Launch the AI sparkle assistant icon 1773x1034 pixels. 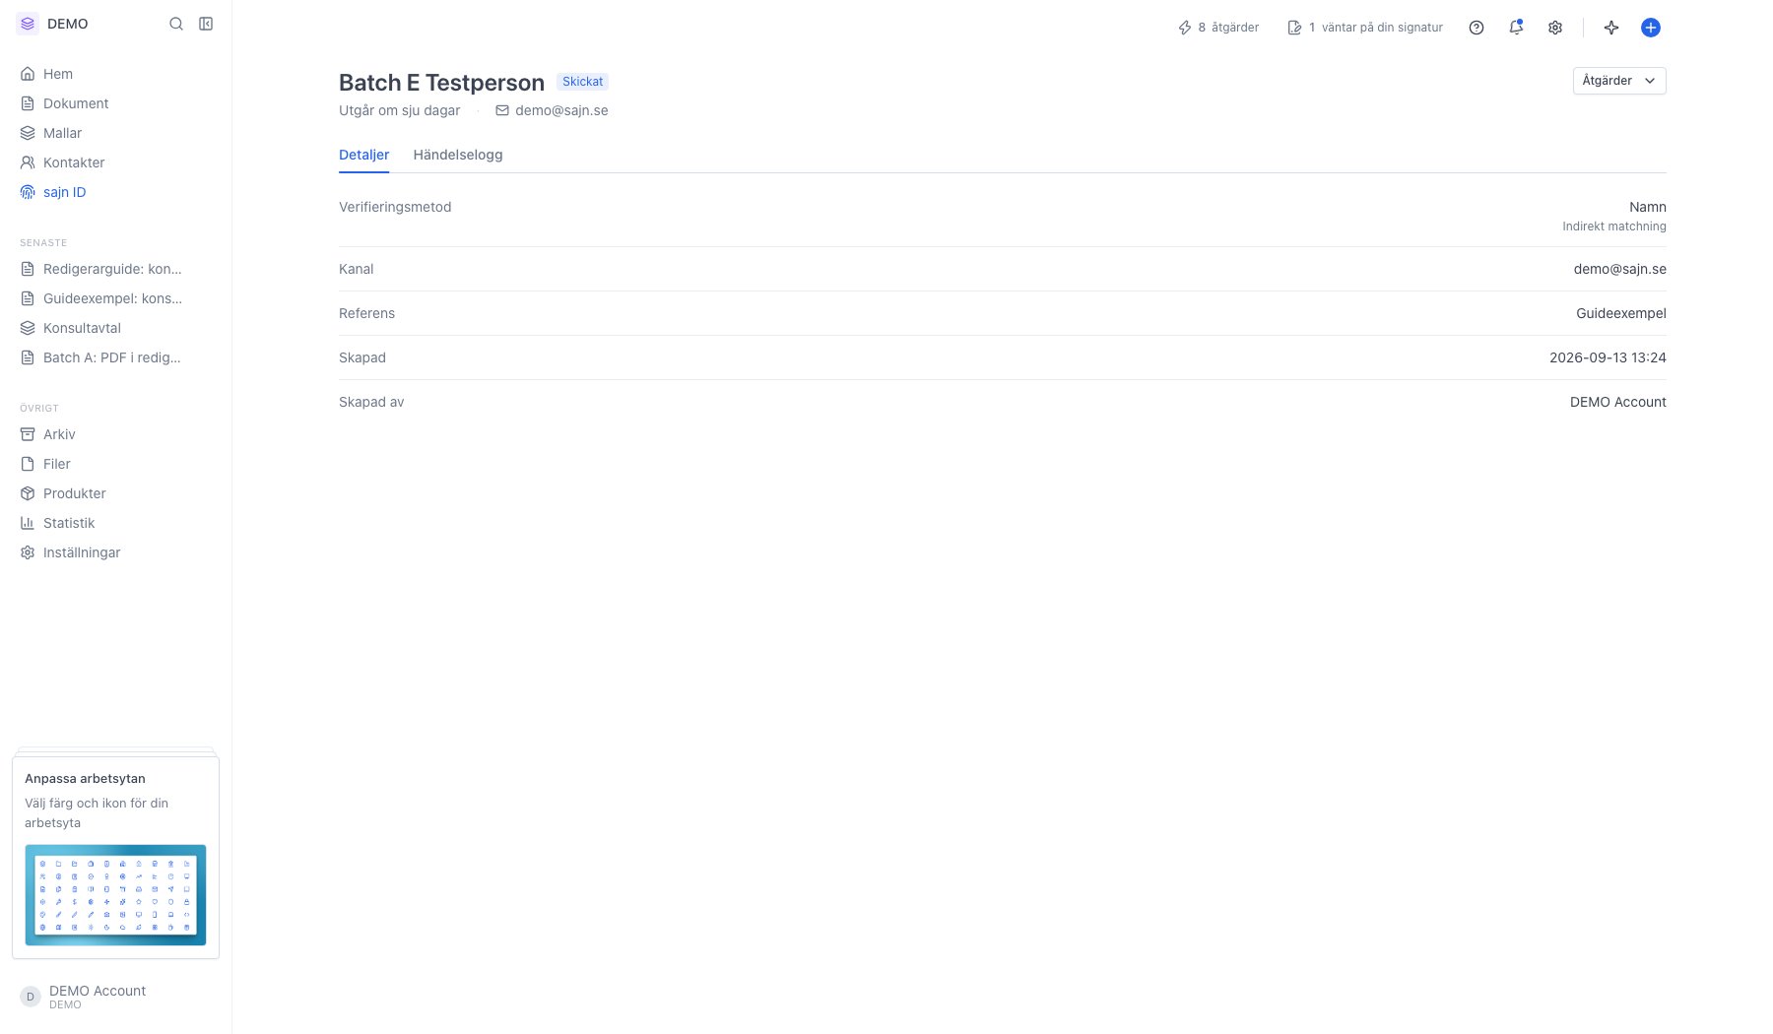[x=1611, y=28]
